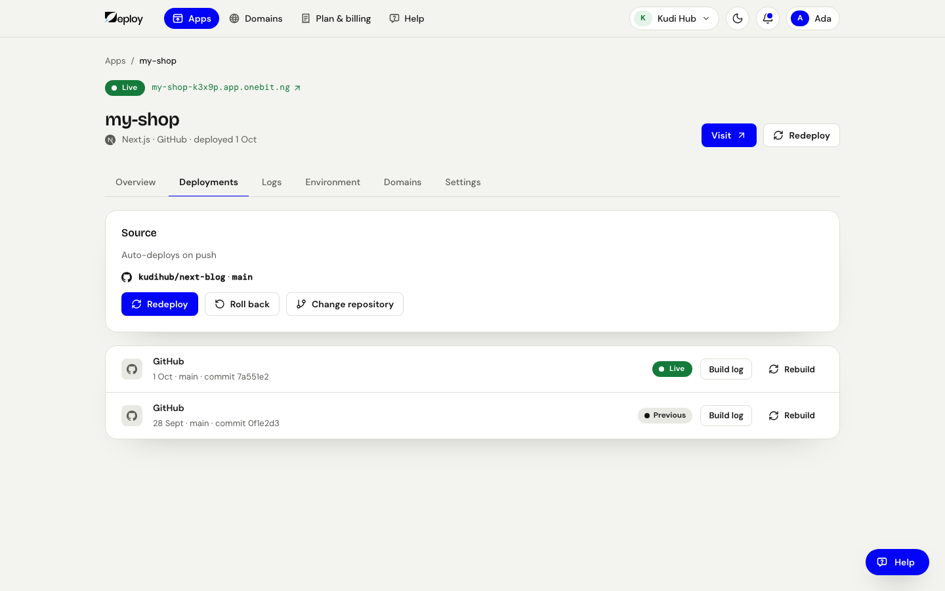The image size is (945, 591).
Task: Open Plan & billing page
Action: (336, 18)
